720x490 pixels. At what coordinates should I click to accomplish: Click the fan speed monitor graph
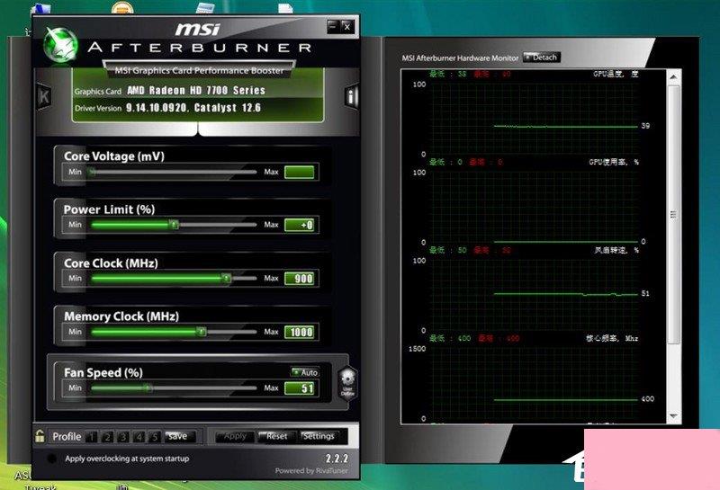(x=534, y=296)
